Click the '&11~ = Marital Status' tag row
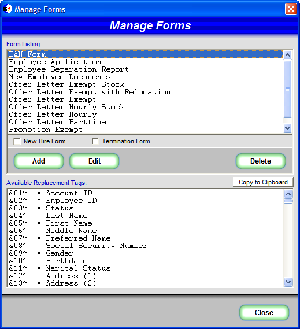This screenshot has height=329, width=300. pyautogui.click(x=146, y=268)
